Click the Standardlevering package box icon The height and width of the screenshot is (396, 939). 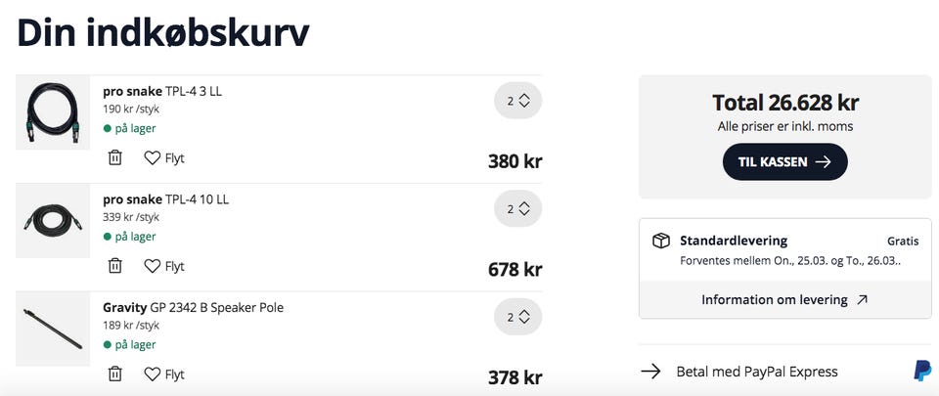pos(661,241)
